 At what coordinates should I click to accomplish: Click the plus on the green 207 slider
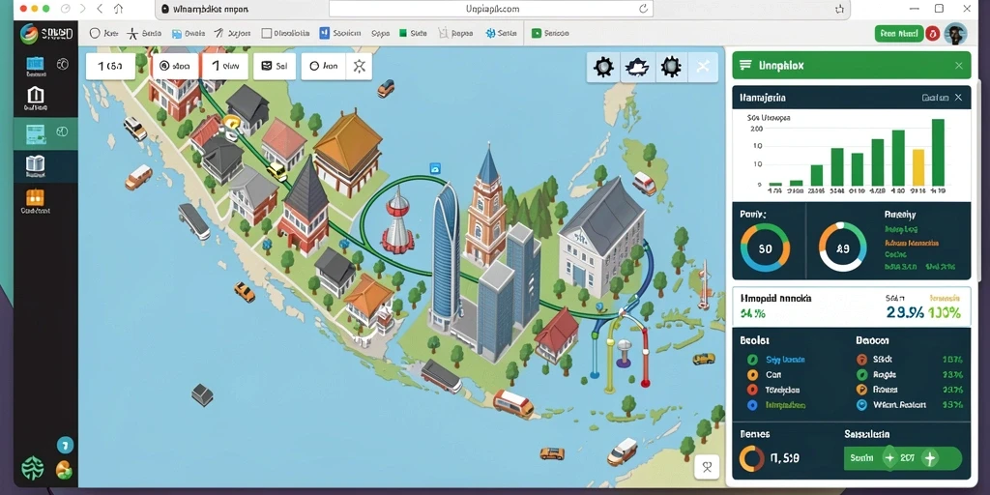tap(931, 457)
